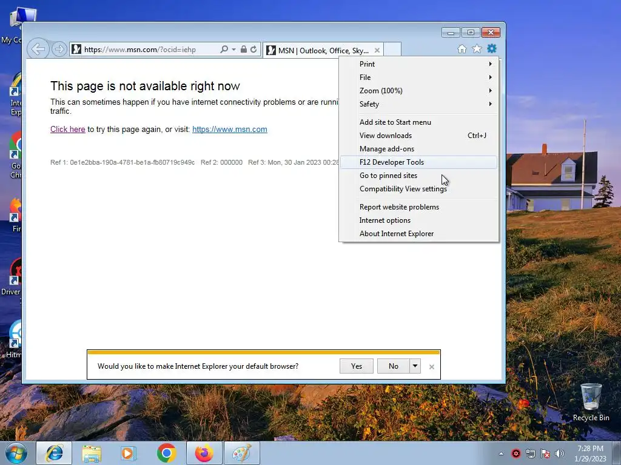Open Internet options
Screen dimensions: 621x465
[x=418, y=220]
